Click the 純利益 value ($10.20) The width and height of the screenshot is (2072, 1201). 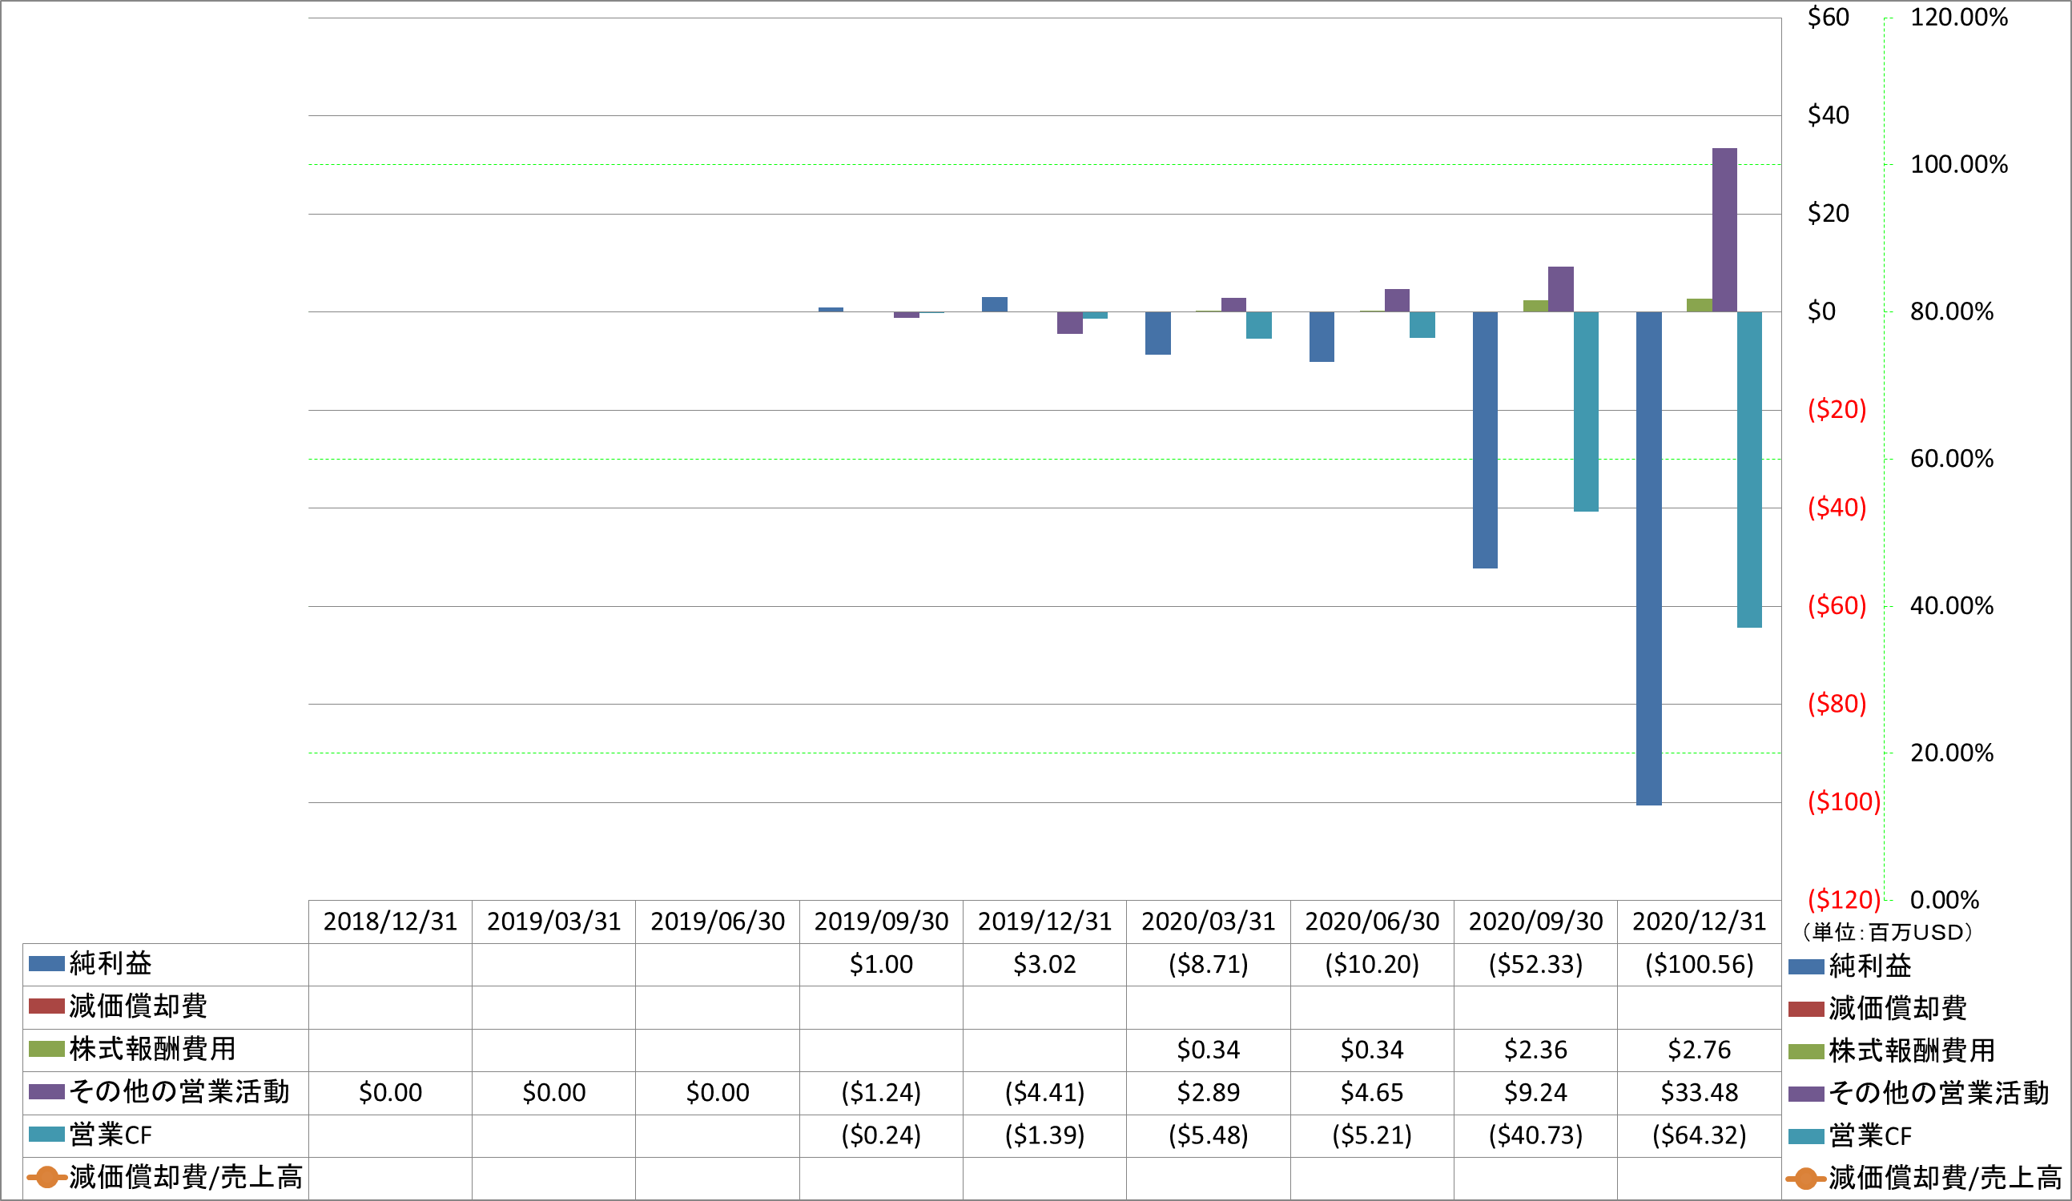coord(1371,964)
